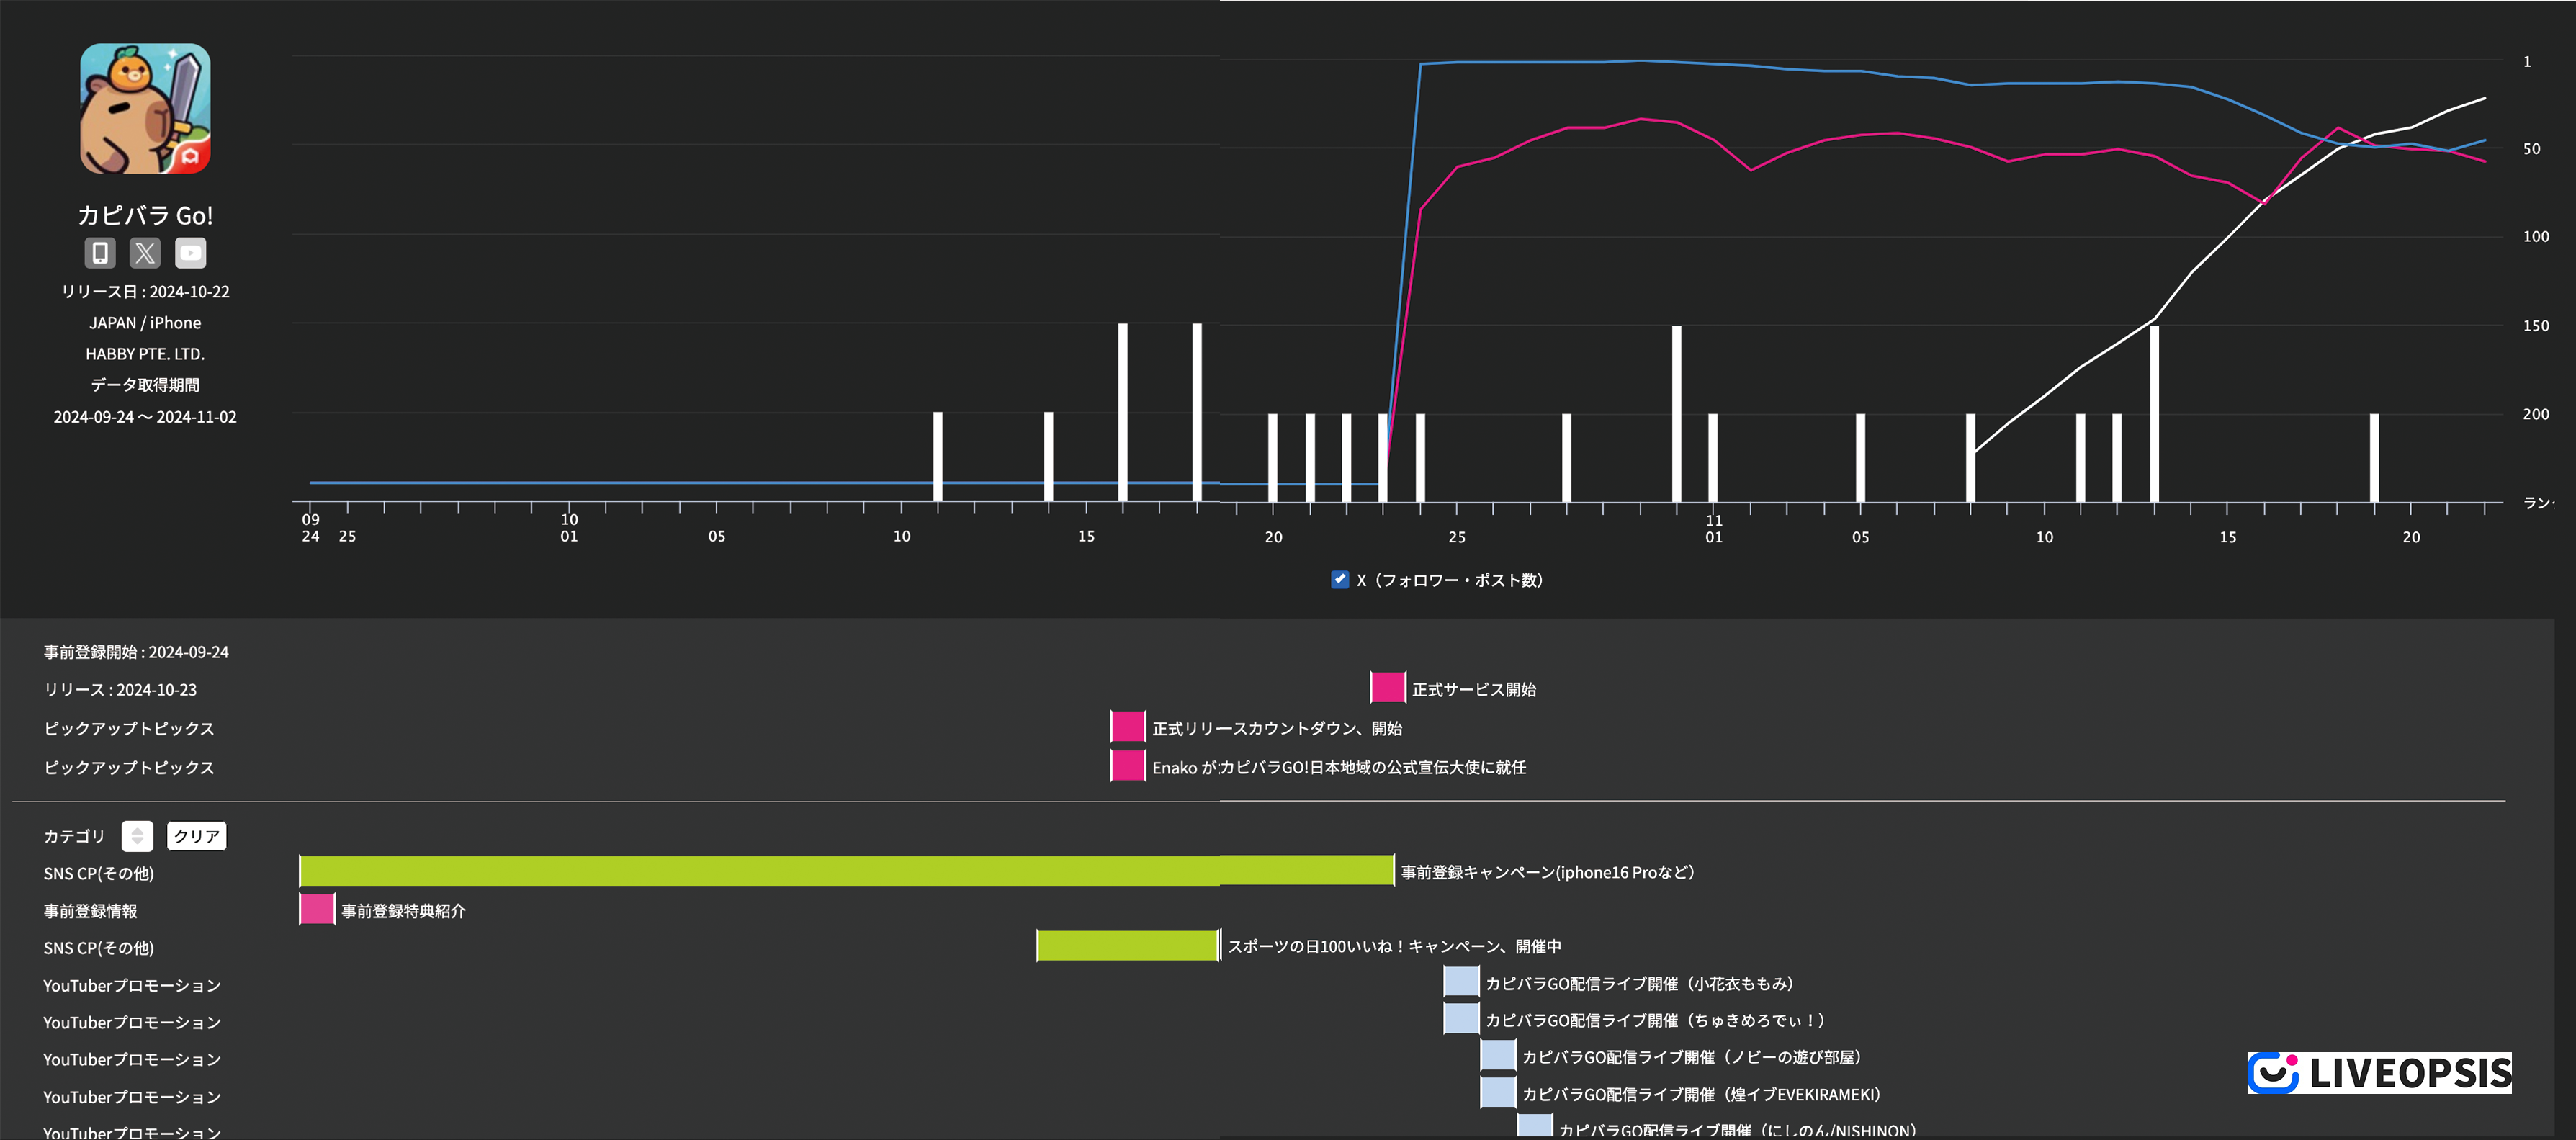Open the カテゴリ sort stepper dropdown

tap(137, 836)
